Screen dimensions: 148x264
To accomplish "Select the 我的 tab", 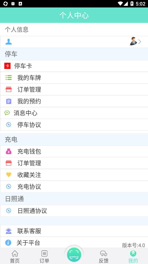I will (x=133, y=256).
